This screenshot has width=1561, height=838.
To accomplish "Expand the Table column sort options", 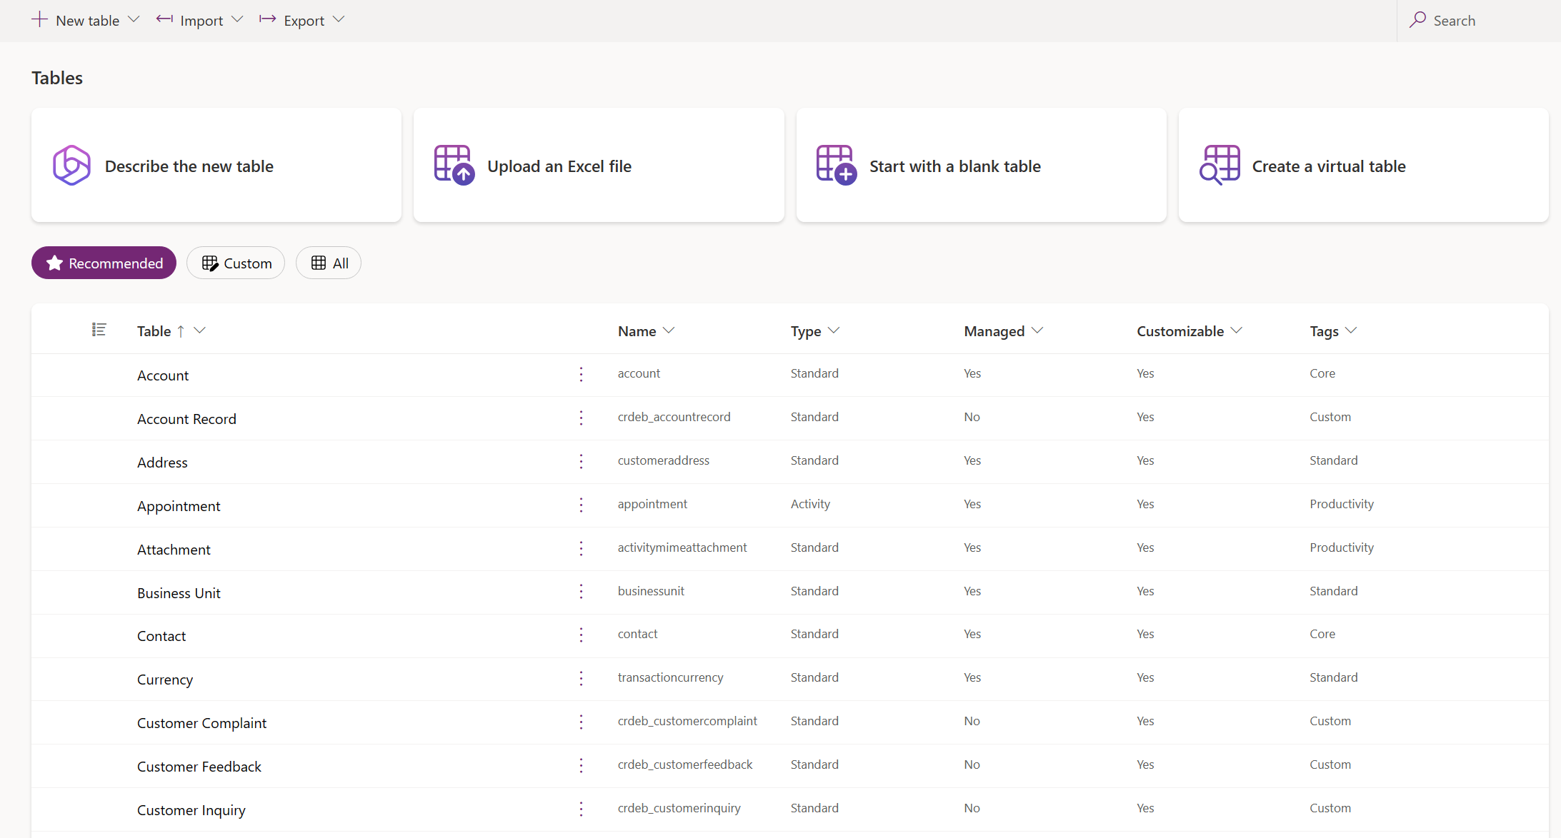I will click(x=200, y=330).
